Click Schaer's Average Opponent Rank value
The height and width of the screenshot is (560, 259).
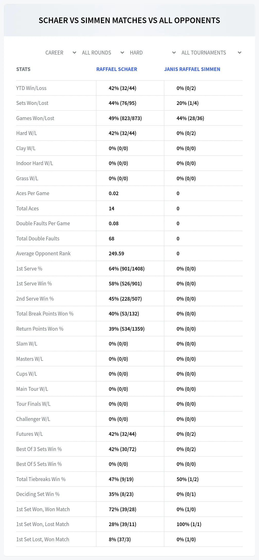tap(117, 254)
